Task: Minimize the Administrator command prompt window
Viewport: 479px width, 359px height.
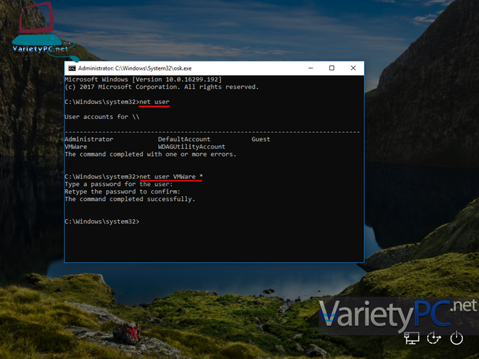Action: pos(311,68)
